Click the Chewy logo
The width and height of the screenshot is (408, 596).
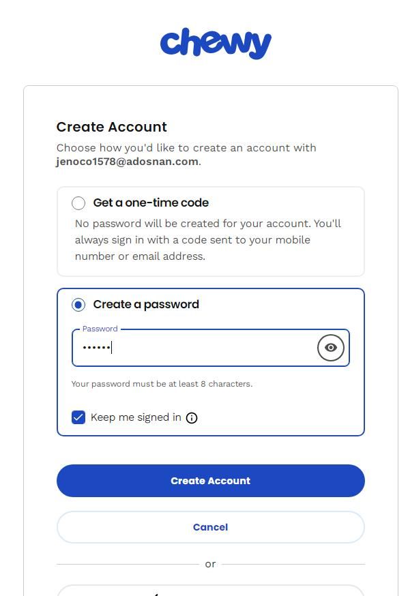point(216,44)
